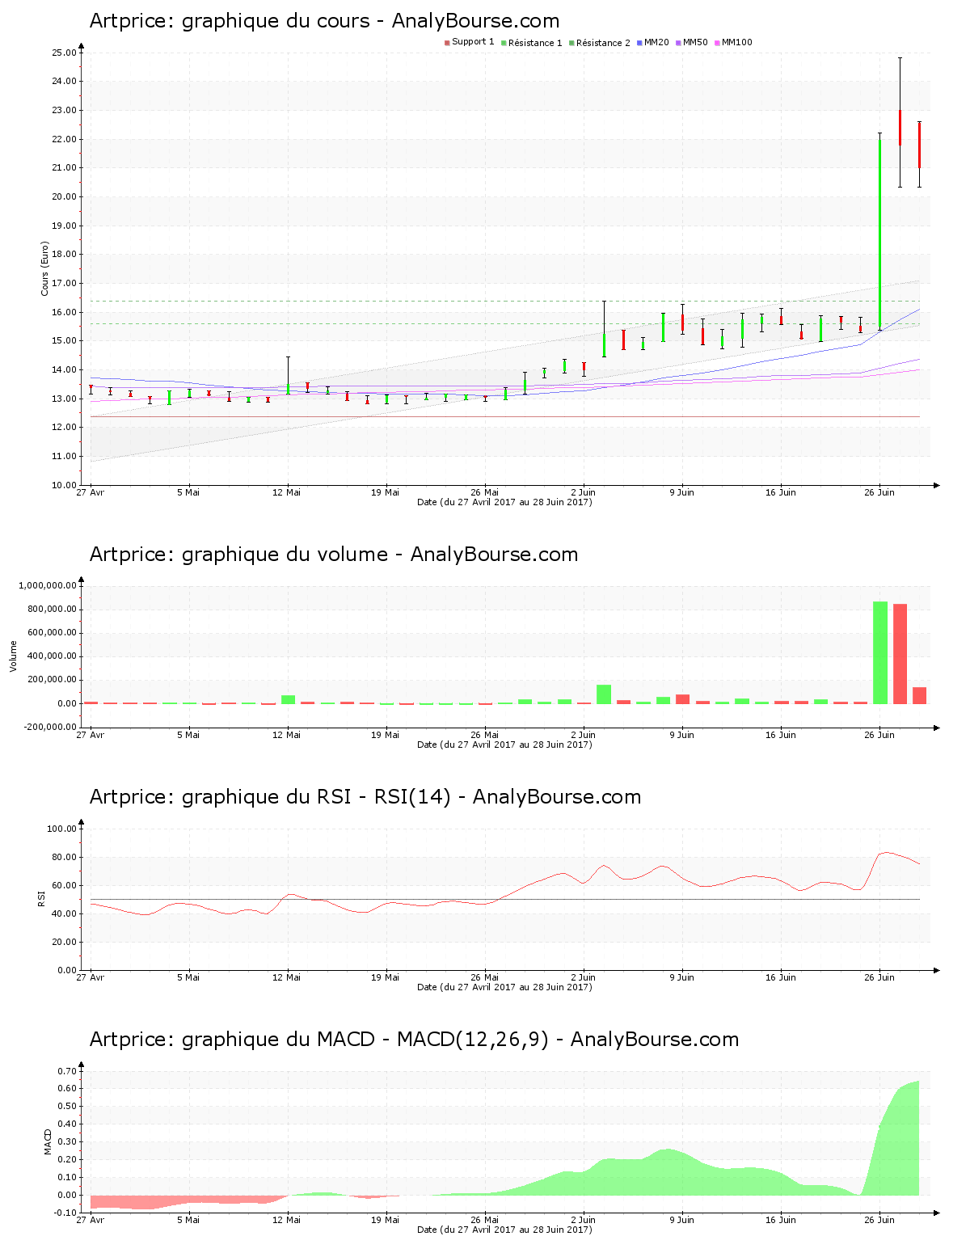Screen dimensions: 970x1253
Task: Click the tall green 26 Juin price candle
Action: 880,234
